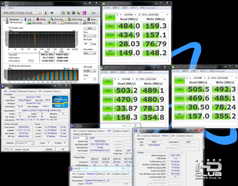The image size is (238, 186).
Task: Open SPD tab in CPU-Z Memory window
Action: tap(173, 136)
